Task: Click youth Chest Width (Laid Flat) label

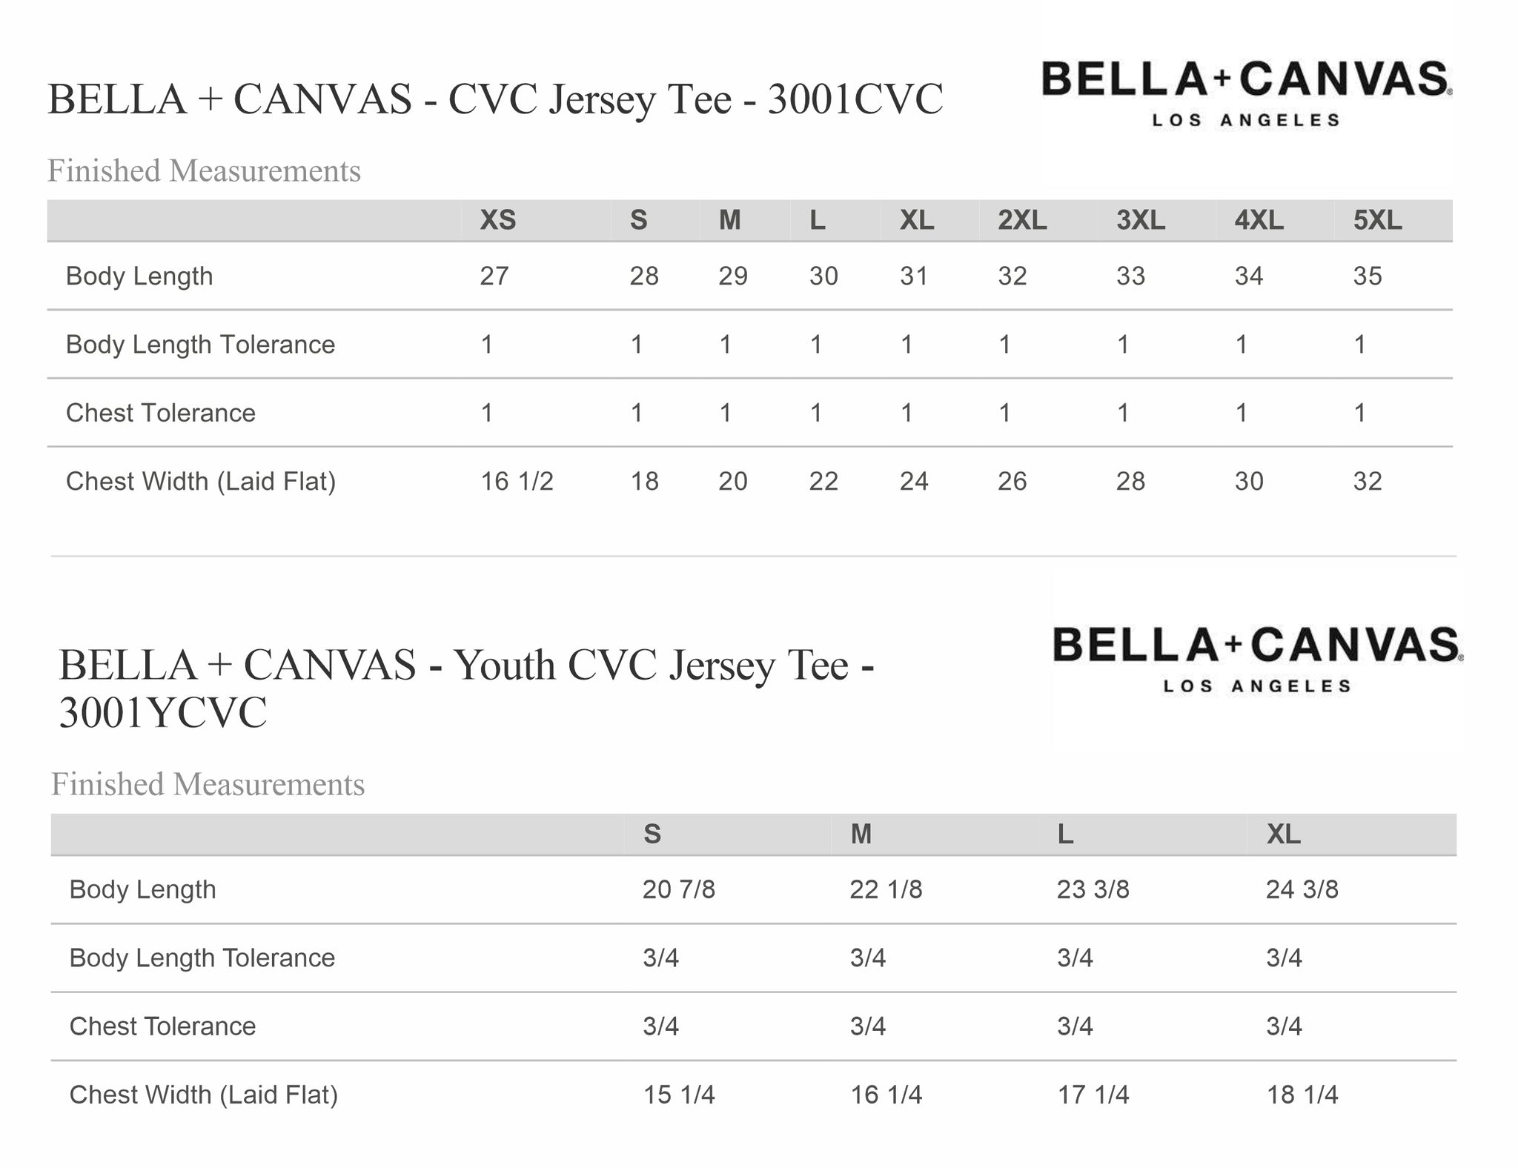Action: (203, 1095)
